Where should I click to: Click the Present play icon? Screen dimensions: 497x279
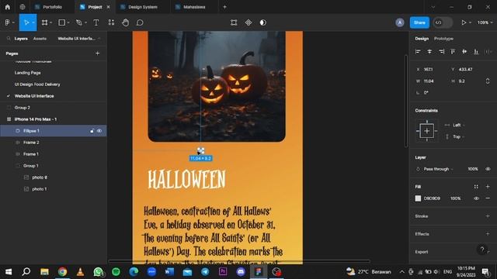pyautogui.click(x=464, y=22)
